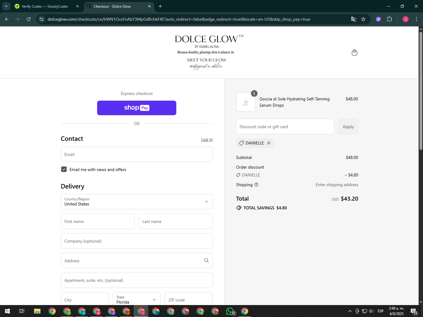The width and height of the screenshot is (423, 317).
Task: Click the Last name field
Action: coord(176,221)
